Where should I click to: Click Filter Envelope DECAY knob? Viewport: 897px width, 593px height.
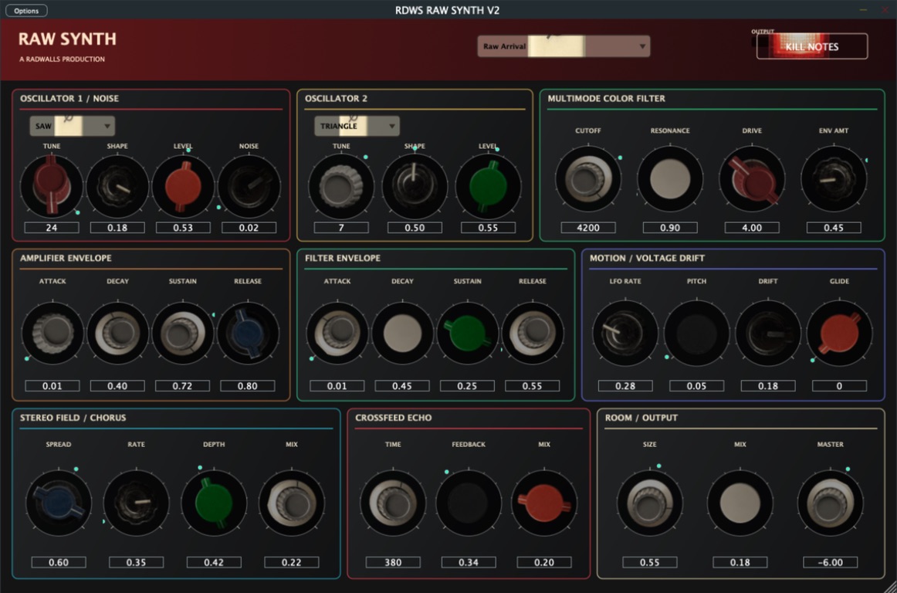[x=402, y=333]
